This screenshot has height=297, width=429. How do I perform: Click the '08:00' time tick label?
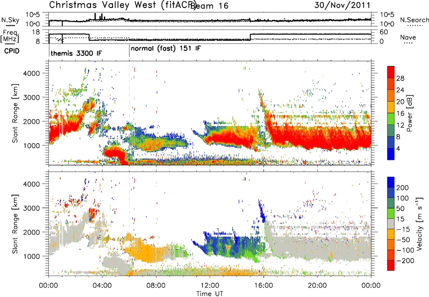[156, 286]
